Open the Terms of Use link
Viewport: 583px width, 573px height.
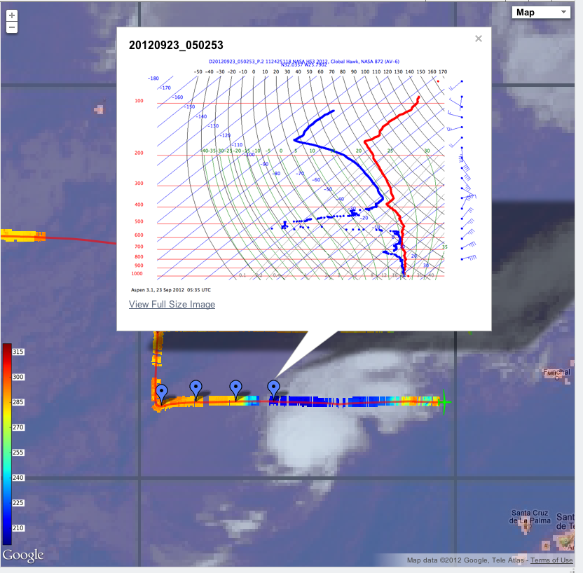pyautogui.click(x=551, y=560)
